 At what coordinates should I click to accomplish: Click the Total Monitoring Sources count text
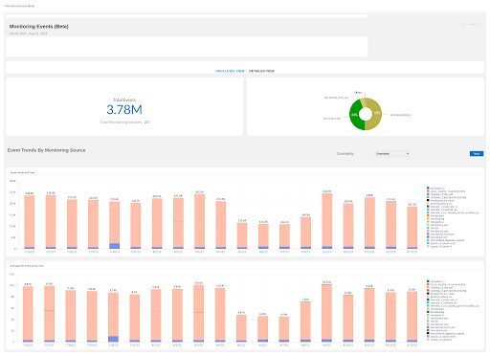point(124,122)
